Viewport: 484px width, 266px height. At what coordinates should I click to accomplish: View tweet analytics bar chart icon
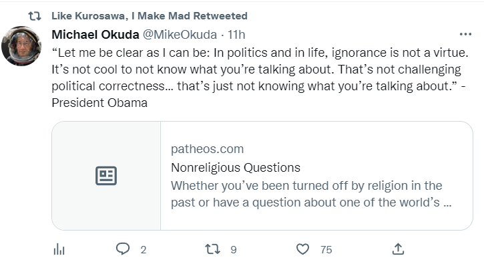point(59,249)
